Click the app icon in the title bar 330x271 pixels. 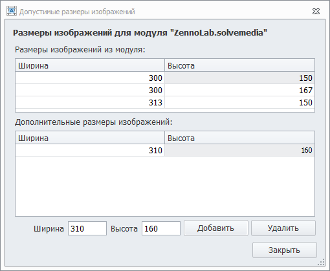coord(12,11)
